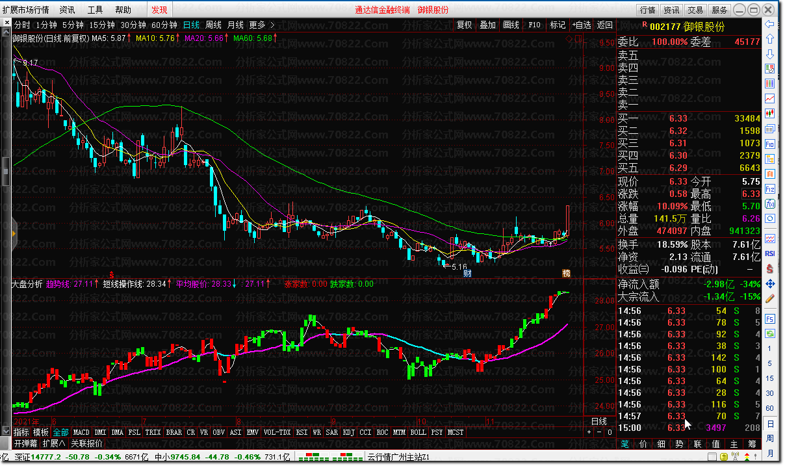Expand the 更多 periods dropdown

point(262,25)
